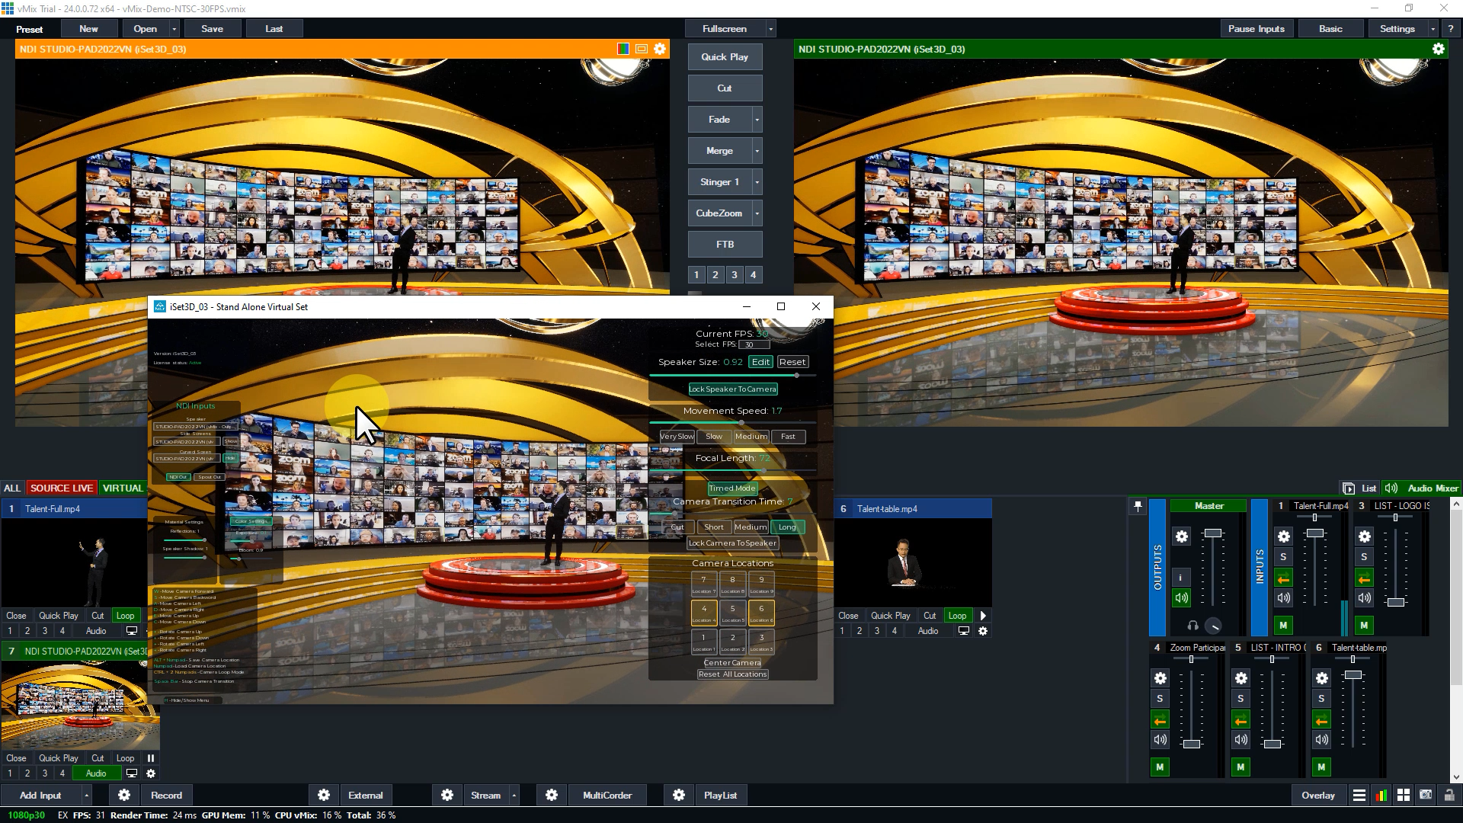This screenshot has height=823, width=1463.
Task: Open settings gear on output window
Action: point(1438,49)
